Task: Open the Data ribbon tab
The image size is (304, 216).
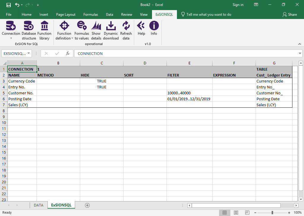Action: point(110,15)
